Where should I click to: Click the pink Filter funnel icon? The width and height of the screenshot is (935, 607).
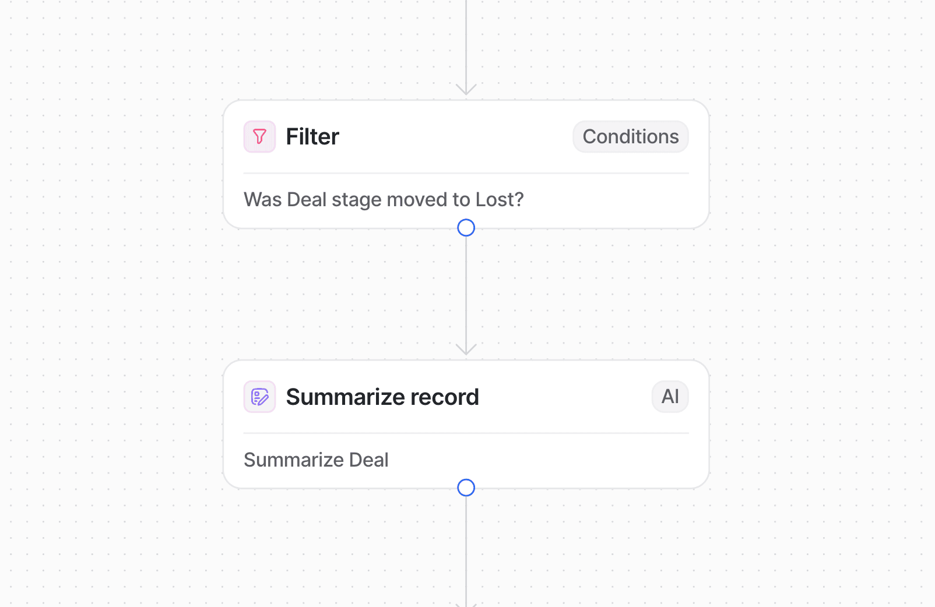pyautogui.click(x=259, y=137)
